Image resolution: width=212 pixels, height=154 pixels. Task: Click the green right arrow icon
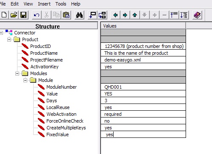pos(125,15)
